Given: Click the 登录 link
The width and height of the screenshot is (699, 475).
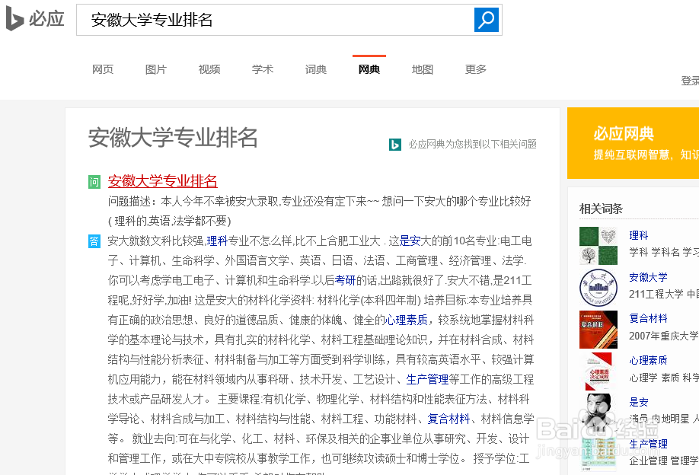Looking at the screenshot, I should [x=690, y=81].
